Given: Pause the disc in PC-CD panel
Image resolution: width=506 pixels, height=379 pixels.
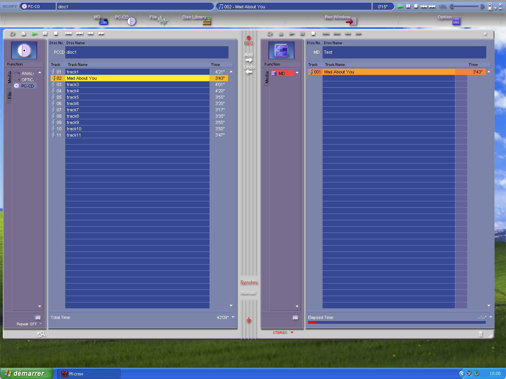Looking at the screenshot, I should [x=45, y=34].
